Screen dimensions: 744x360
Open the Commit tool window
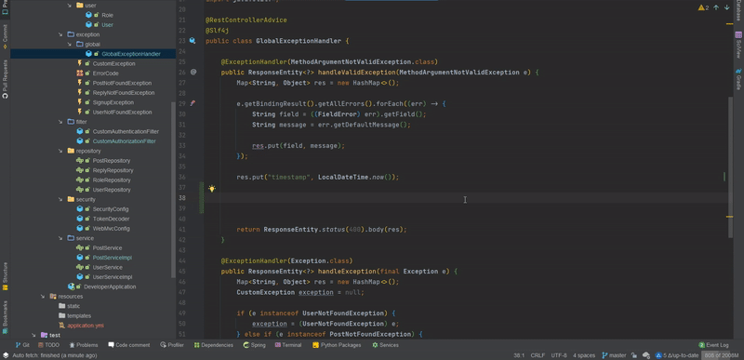pos(6,37)
